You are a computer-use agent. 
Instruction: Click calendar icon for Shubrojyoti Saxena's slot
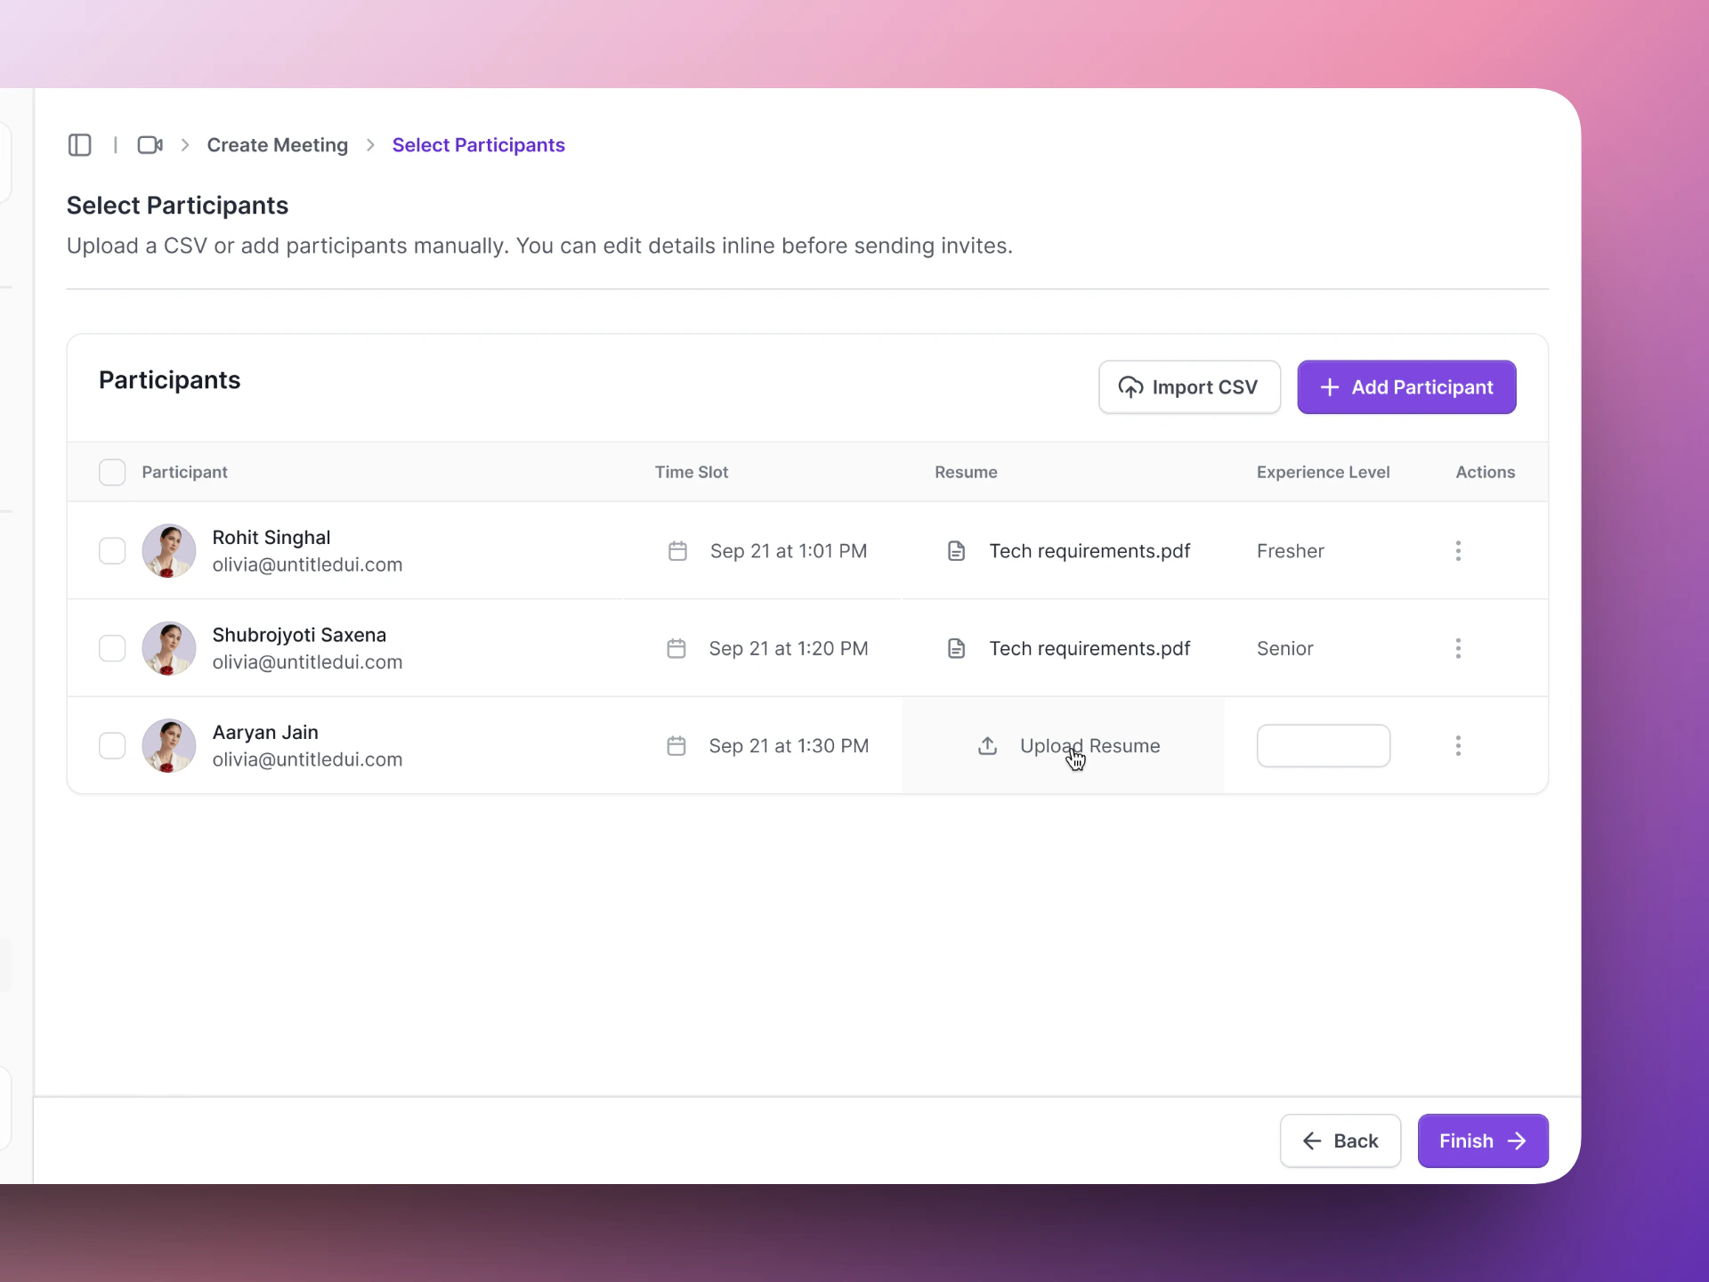click(676, 648)
